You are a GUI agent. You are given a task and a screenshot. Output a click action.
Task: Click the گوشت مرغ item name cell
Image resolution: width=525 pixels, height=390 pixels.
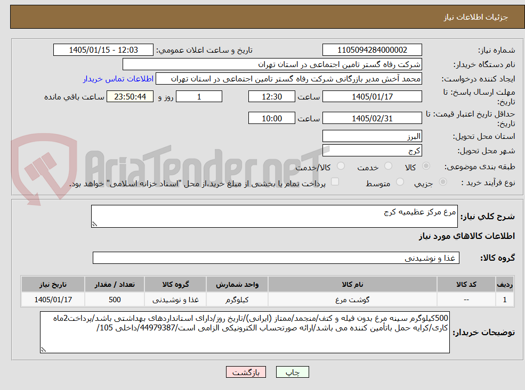352,300
